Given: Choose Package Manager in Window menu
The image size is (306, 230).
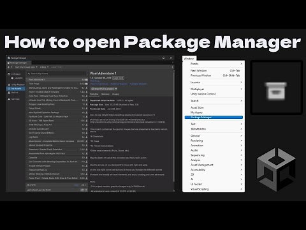Looking at the screenshot, I should coord(214,118).
